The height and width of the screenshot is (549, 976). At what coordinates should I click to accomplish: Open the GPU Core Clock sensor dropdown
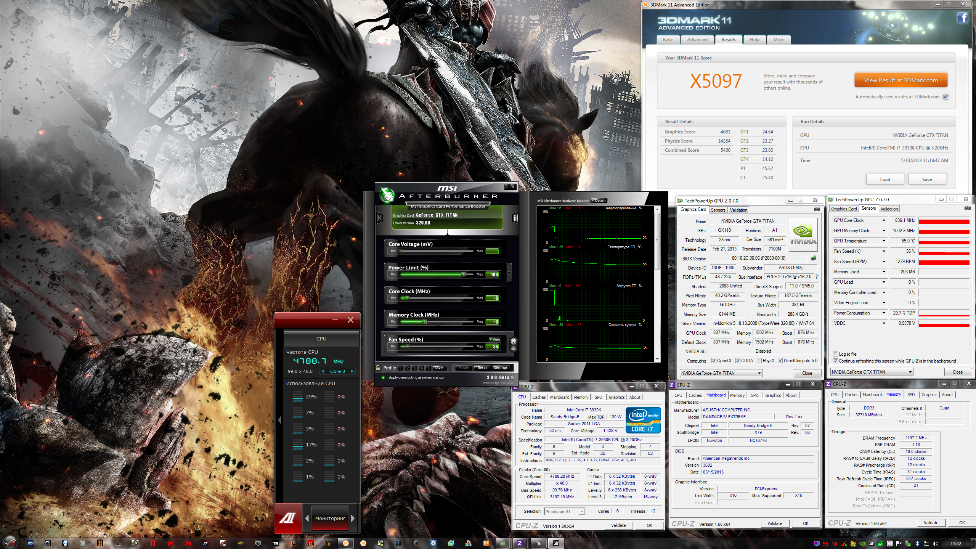[x=883, y=220]
